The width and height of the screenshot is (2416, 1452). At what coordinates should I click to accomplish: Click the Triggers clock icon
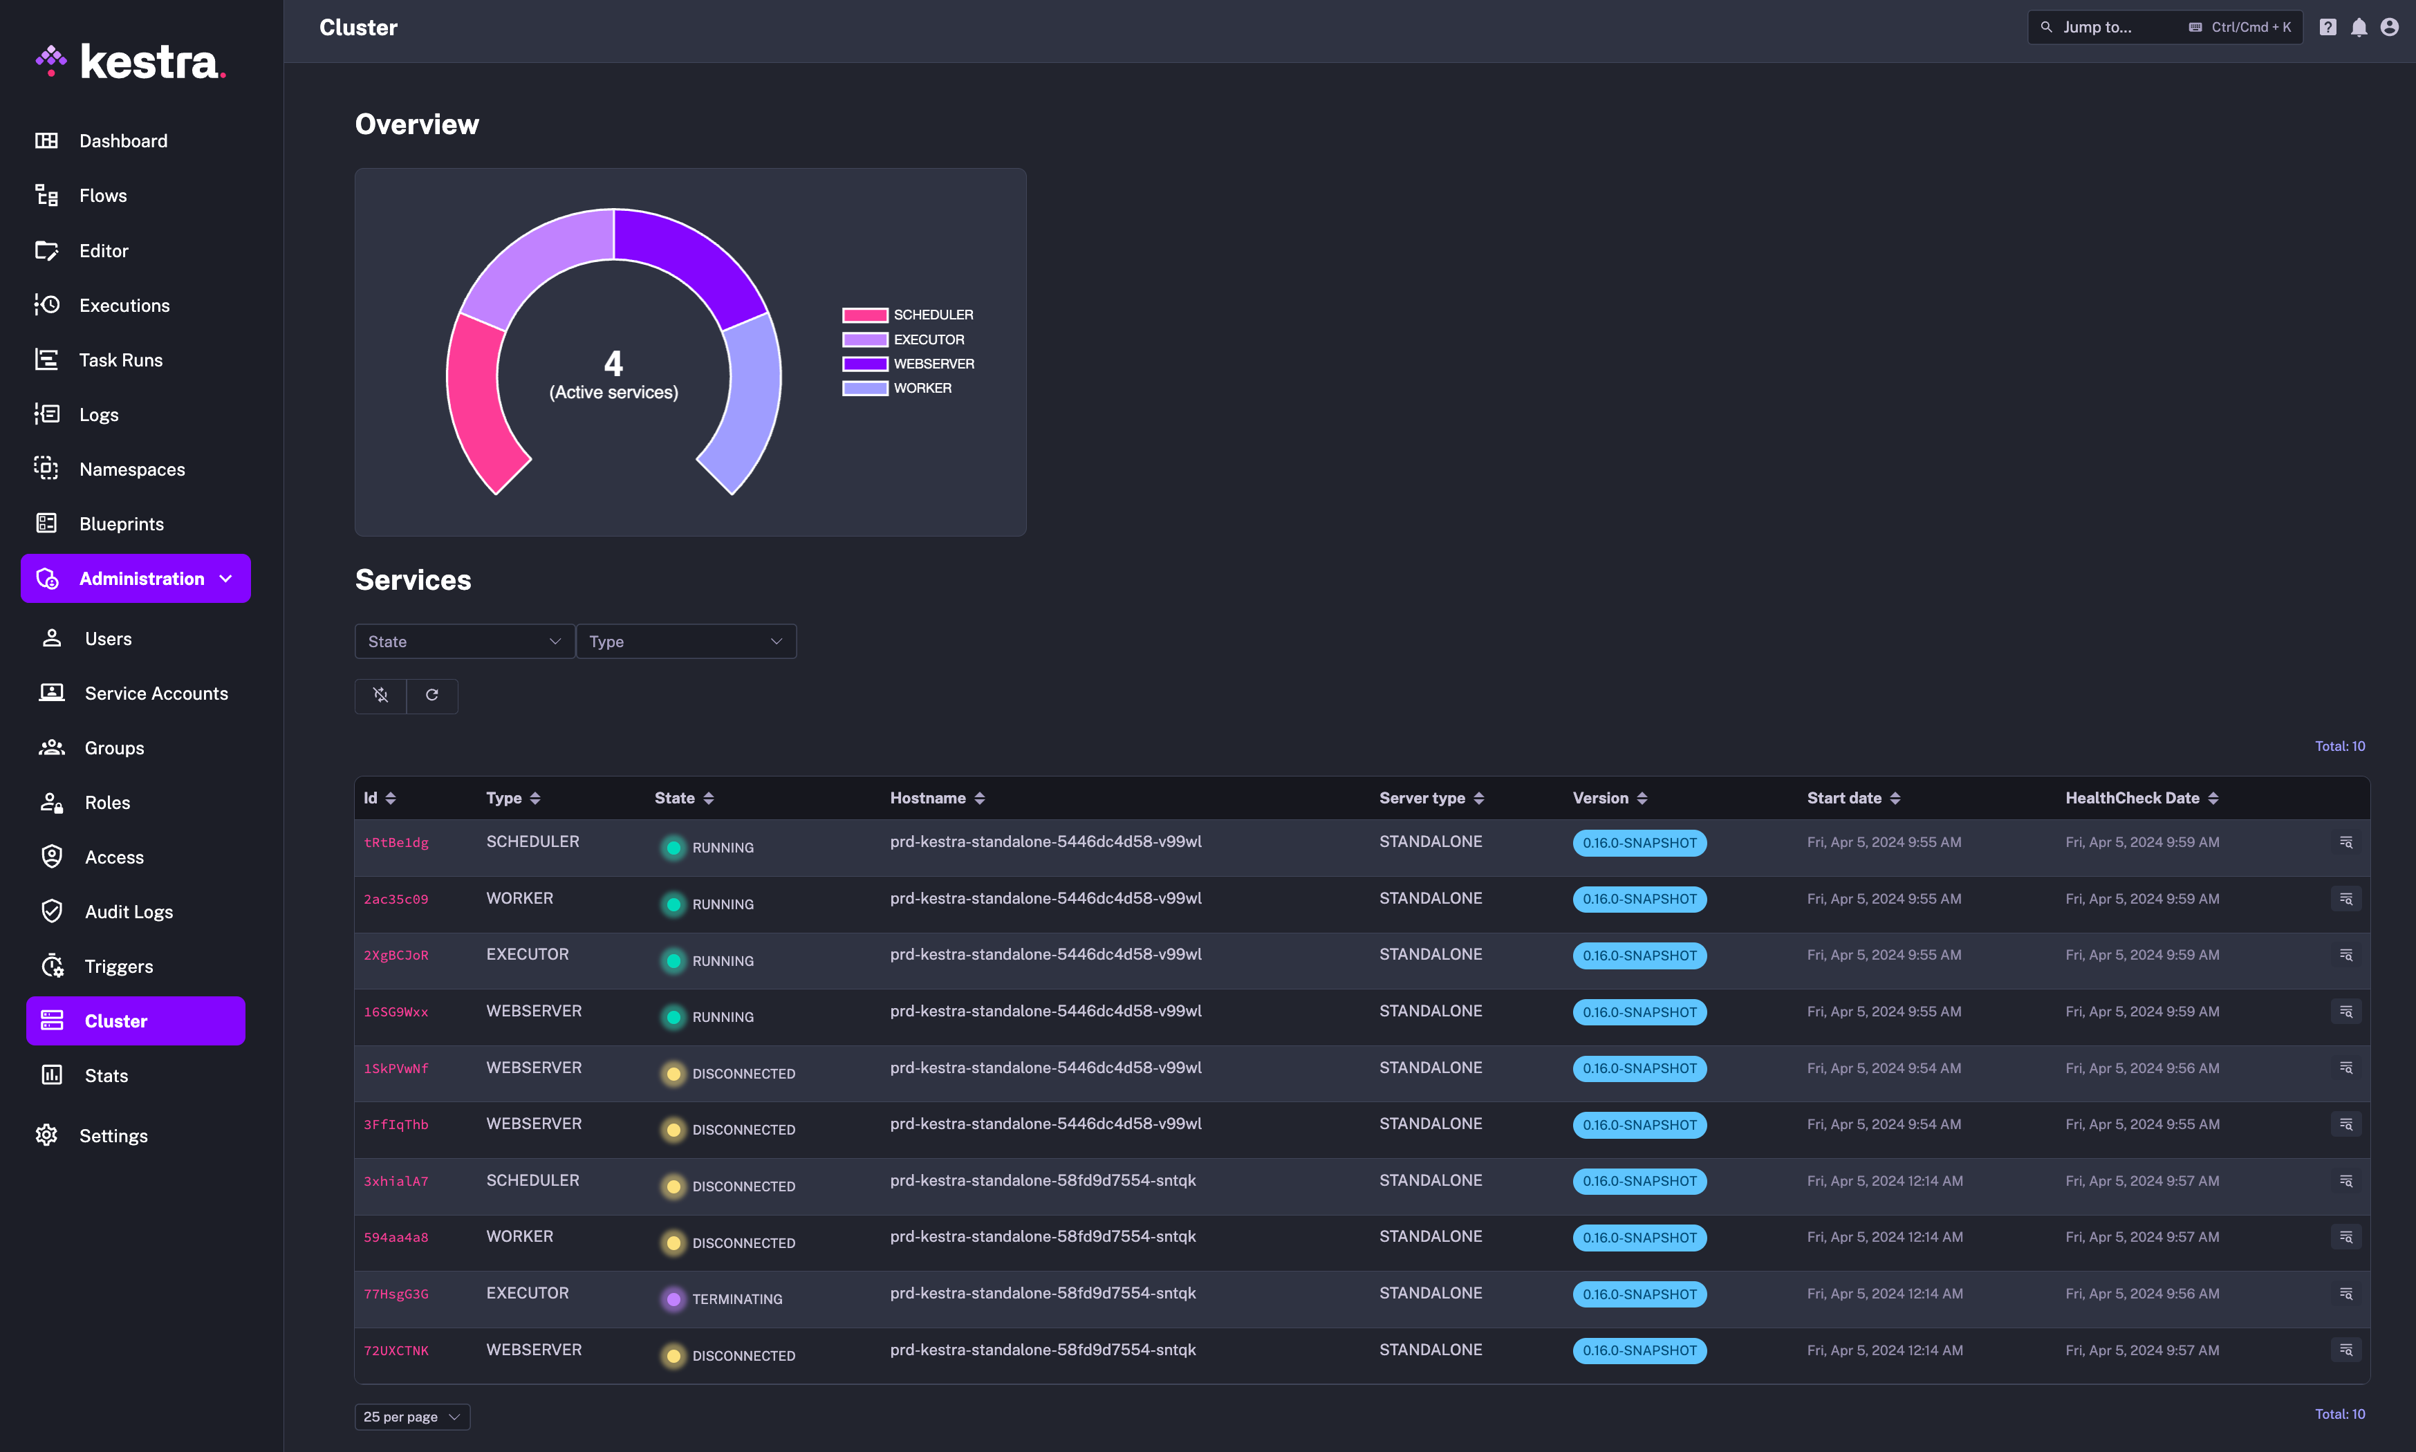52,966
